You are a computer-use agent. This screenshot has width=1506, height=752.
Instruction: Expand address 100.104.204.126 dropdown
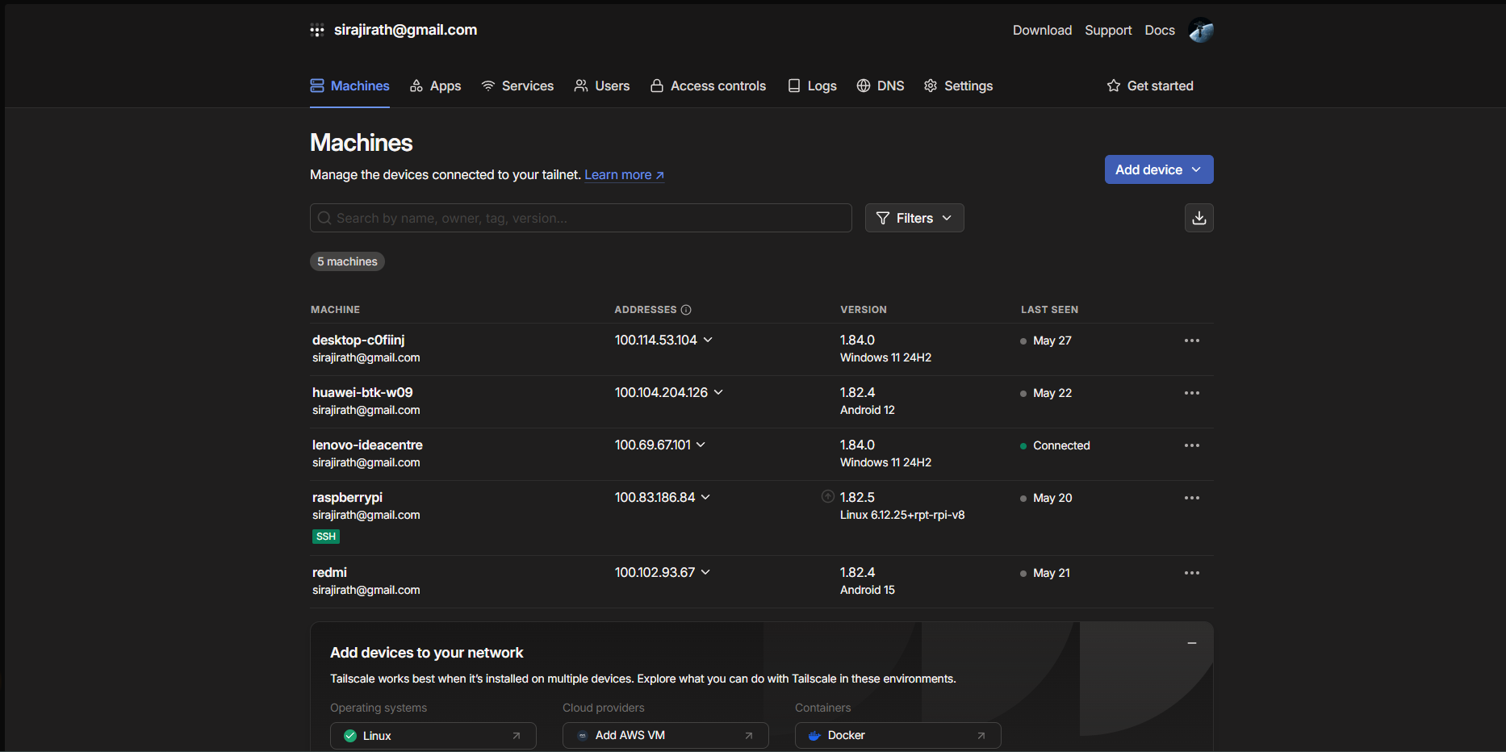point(718,393)
